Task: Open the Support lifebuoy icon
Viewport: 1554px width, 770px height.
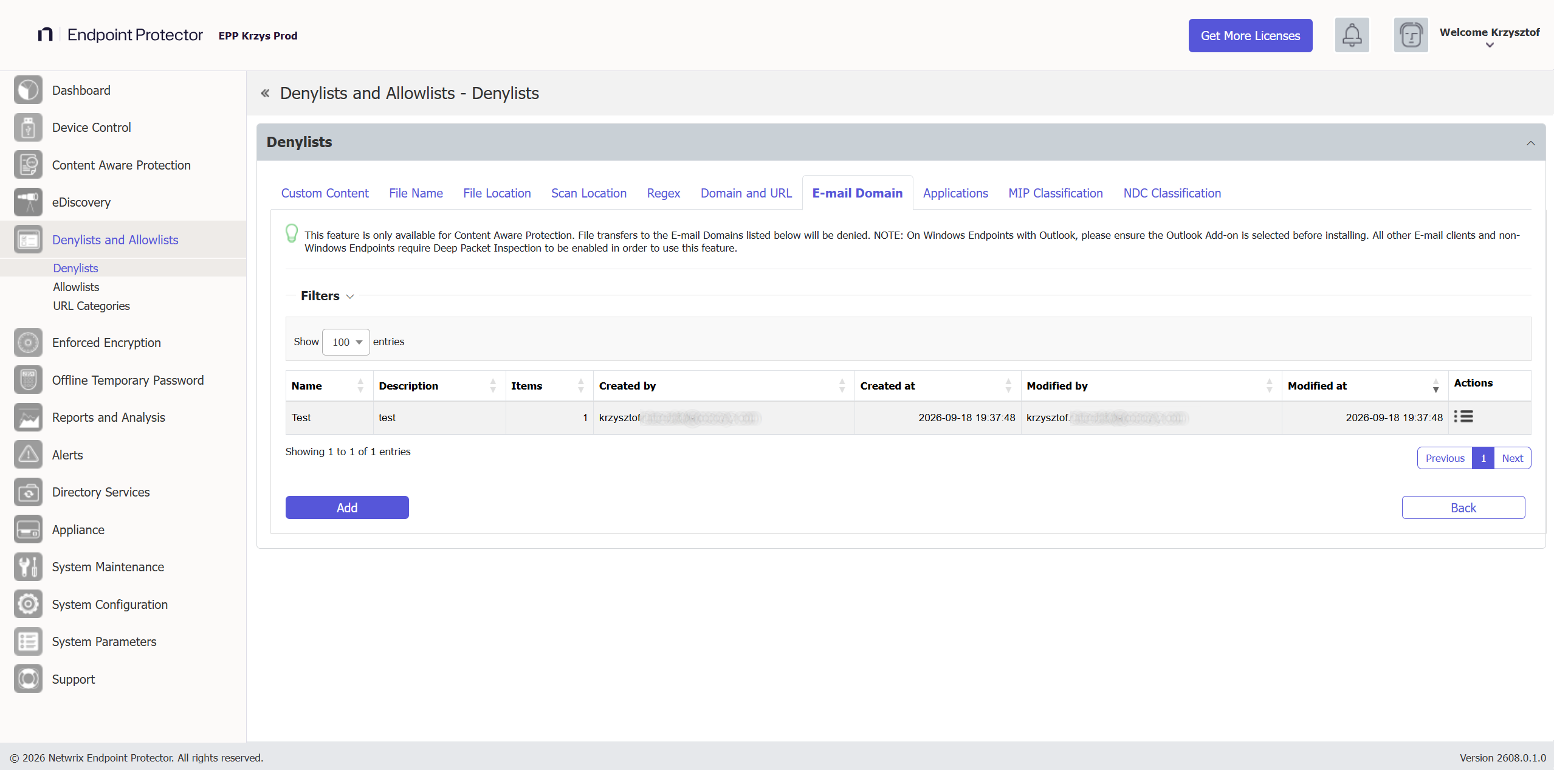Action: coord(28,679)
